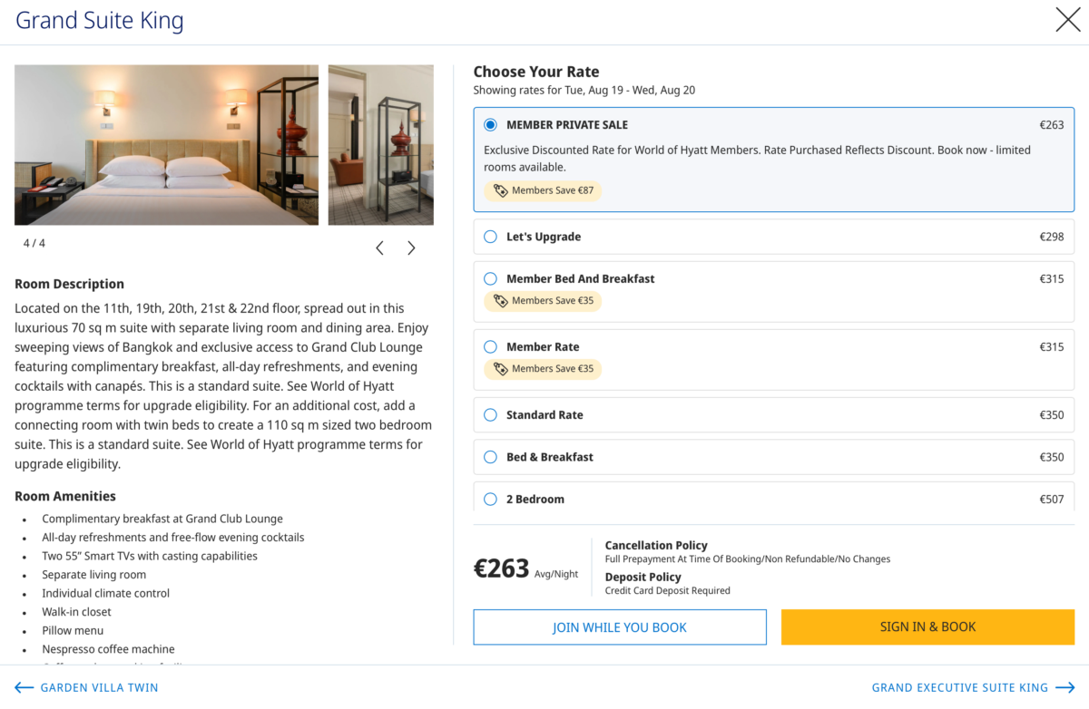
Task: Advance to the next room photo
Action: pyautogui.click(x=411, y=248)
